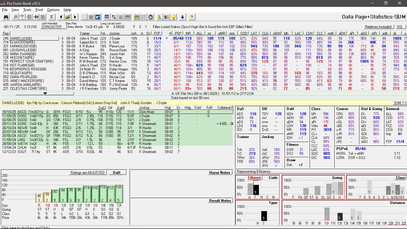This screenshot has height=229, width=407.
Task: Click the open folder toolbar icon
Action: [x=68, y=17]
